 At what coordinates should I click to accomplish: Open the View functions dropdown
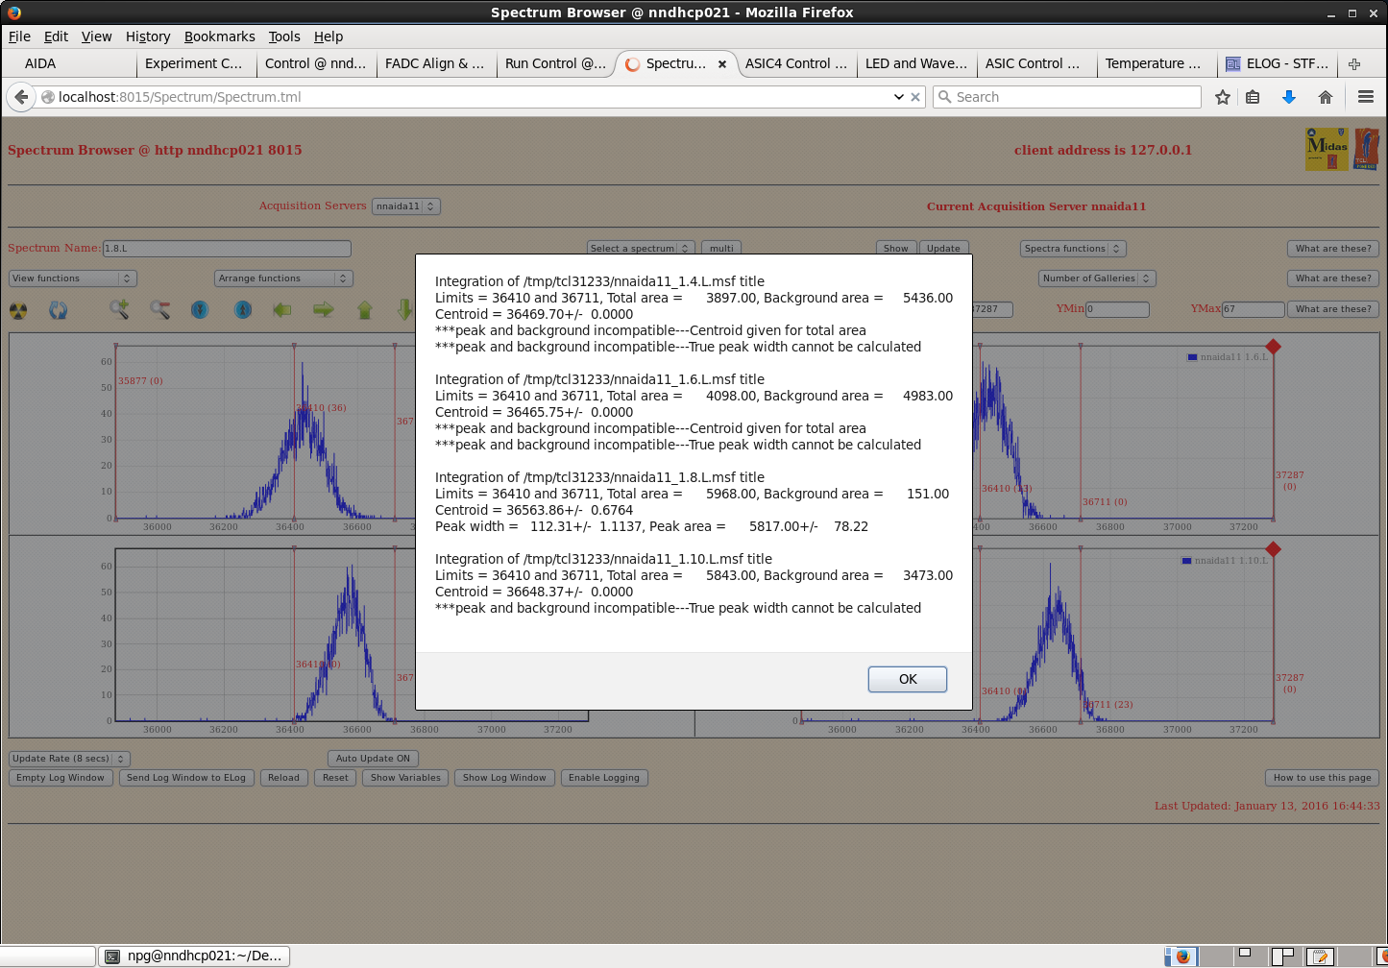click(73, 278)
